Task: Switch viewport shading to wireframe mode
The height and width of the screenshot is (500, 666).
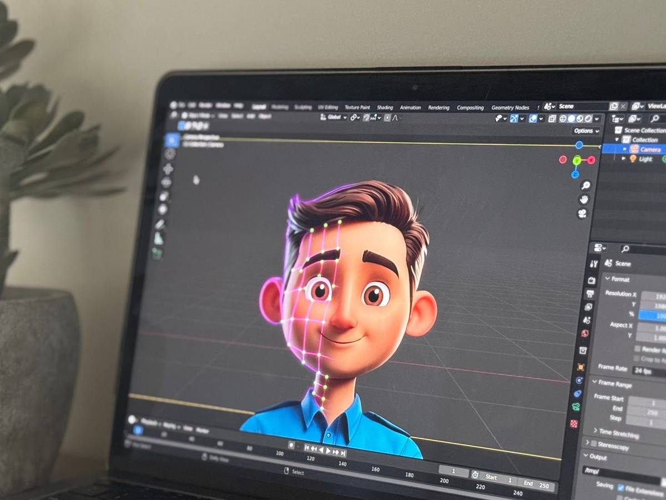Action: [x=563, y=118]
